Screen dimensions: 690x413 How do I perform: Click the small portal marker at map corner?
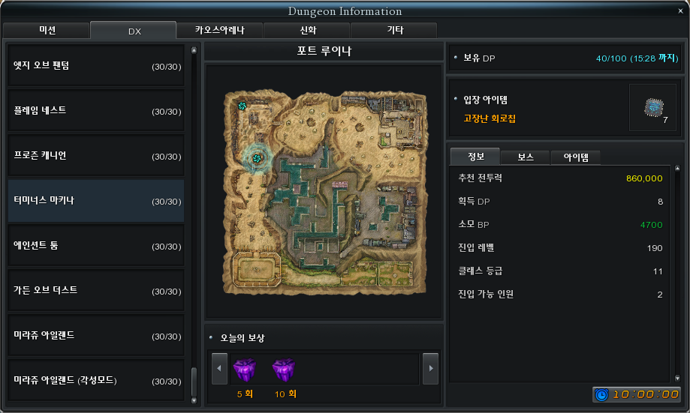pos(242,106)
